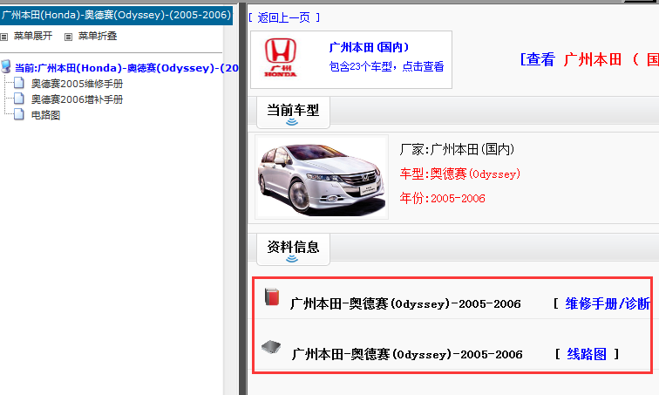The height and width of the screenshot is (395, 659).
Task: Click the gray module icon for wiring diagram
Action: pyautogui.click(x=271, y=347)
